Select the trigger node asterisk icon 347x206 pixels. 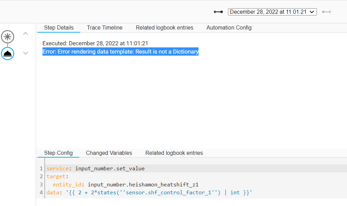tap(8, 36)
